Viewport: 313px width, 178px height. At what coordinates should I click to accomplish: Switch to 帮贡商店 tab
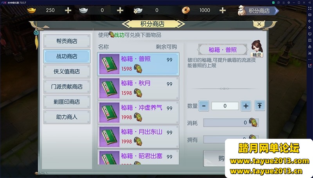[x=67, y=41]
